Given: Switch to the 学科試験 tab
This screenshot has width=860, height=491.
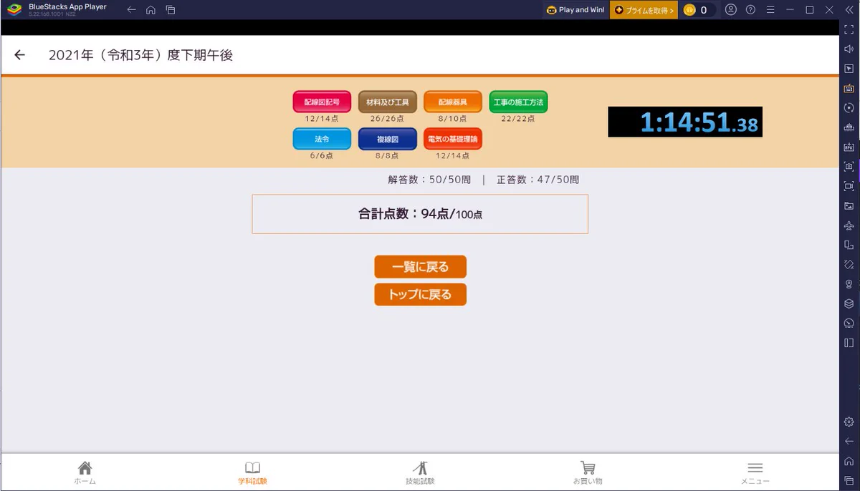Looking at the screenshot, I should (x=252, y=472).
